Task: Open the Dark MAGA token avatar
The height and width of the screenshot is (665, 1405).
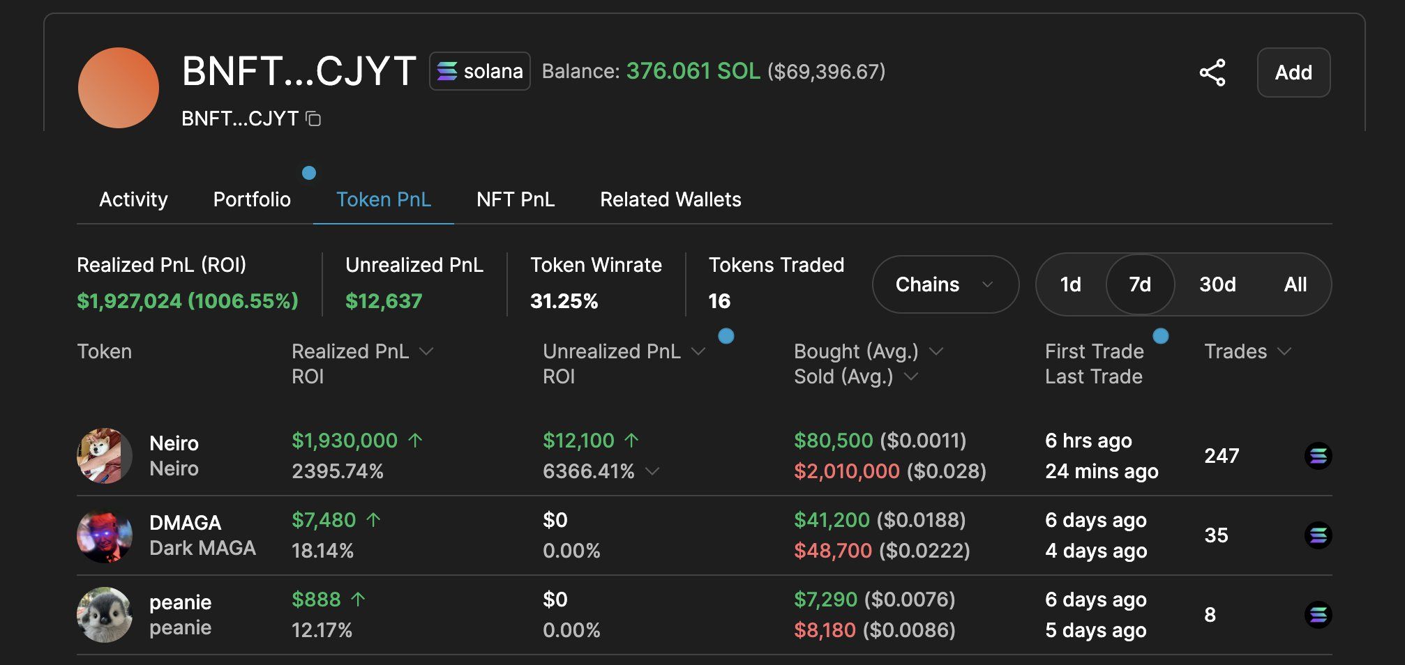Action: click(104, 535)
